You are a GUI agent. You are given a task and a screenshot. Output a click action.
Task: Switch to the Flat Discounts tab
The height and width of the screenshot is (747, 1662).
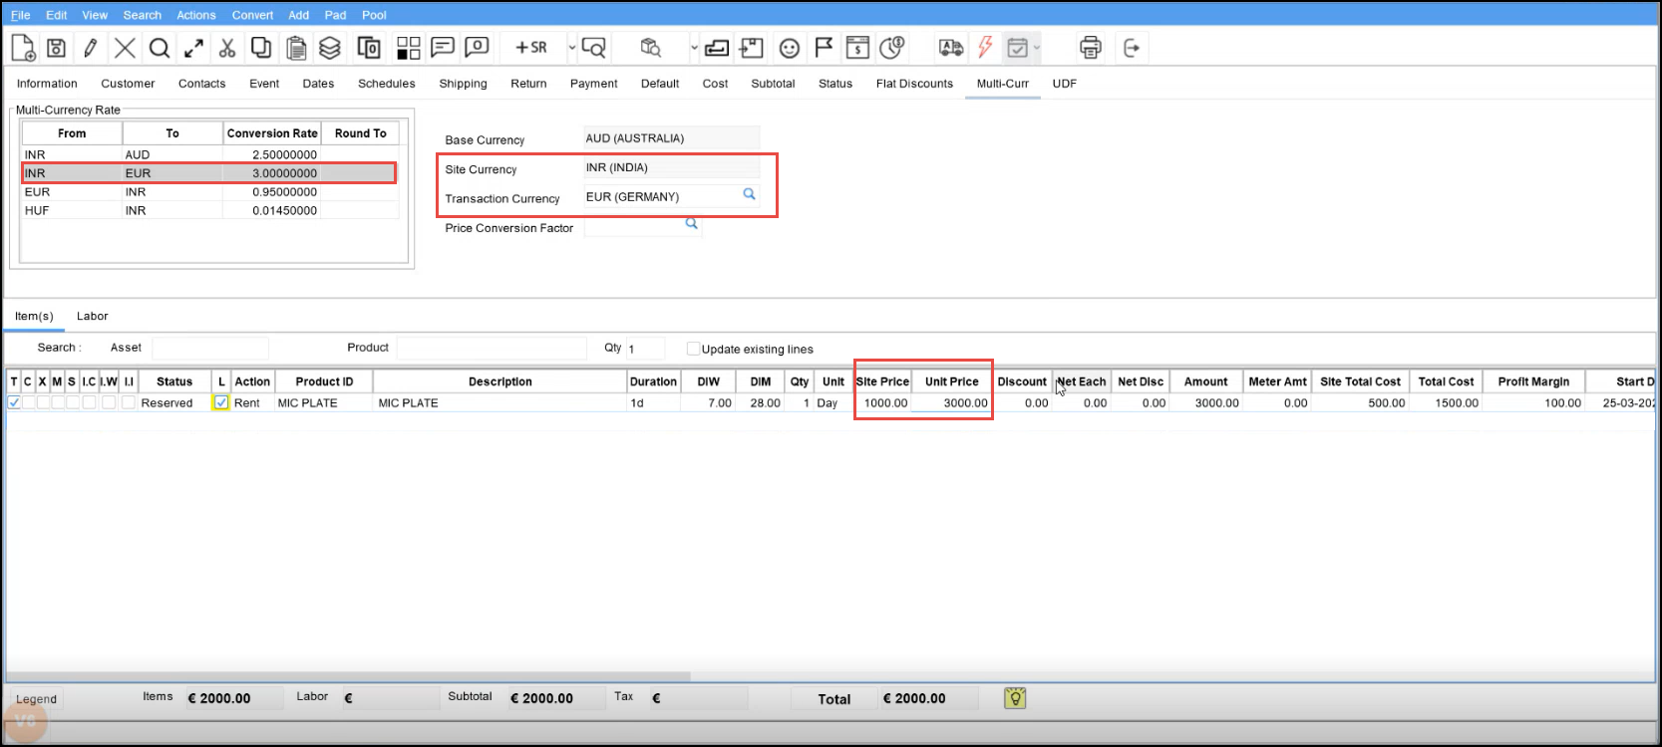coord(914,84)
